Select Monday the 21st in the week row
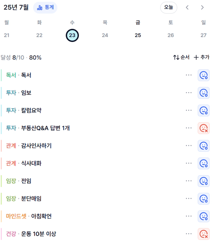The width and height of the screenshot is (214, 246). click(x=6, y=35)
